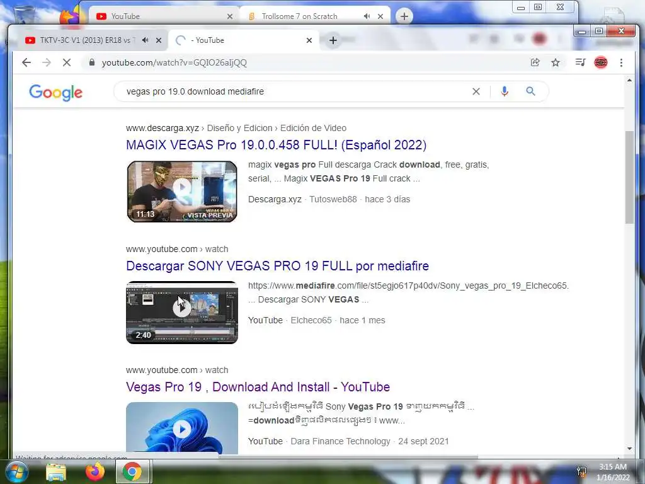Close the loading YouTube tab
This screenshot has height=484, width=645.
pyautogui.click(x=309, y=40)
